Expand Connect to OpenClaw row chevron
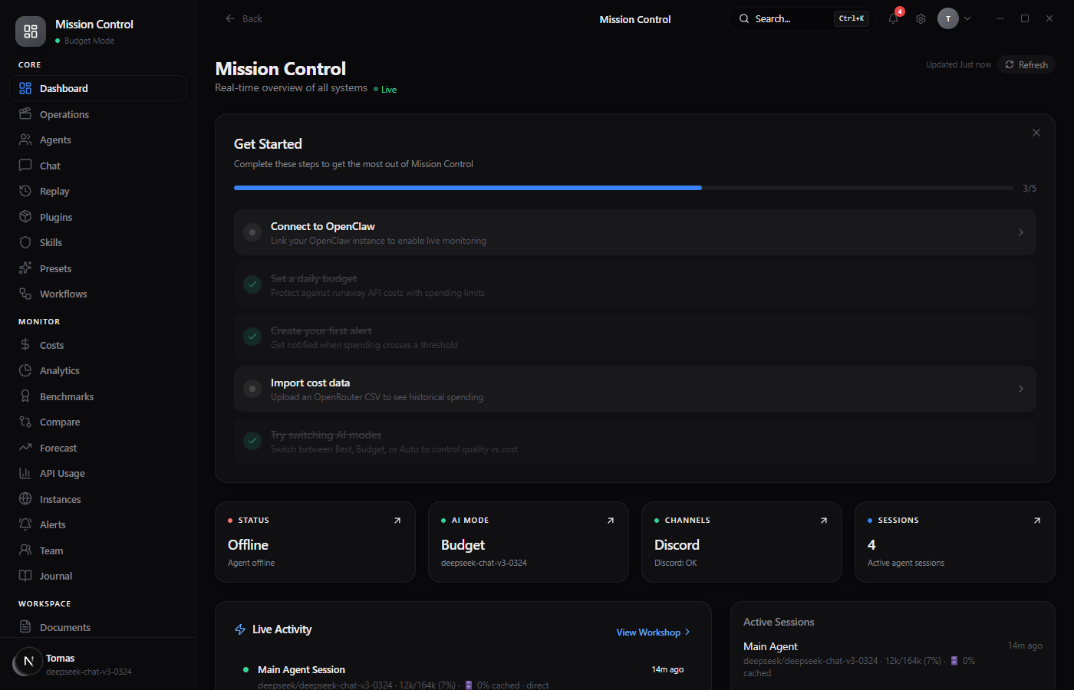 pyautogui.click(x=1020, y=232)
